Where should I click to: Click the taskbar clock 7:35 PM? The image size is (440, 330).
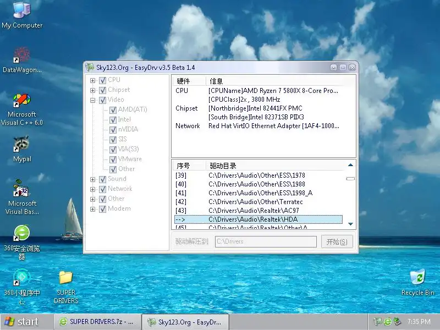point(419,322)
